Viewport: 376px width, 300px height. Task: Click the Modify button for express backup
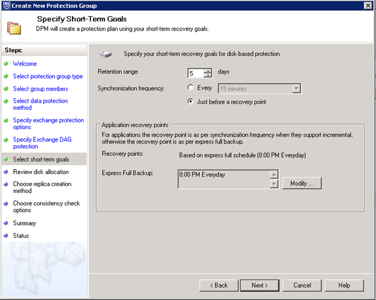pyautogui.click(x=302, y=183)
